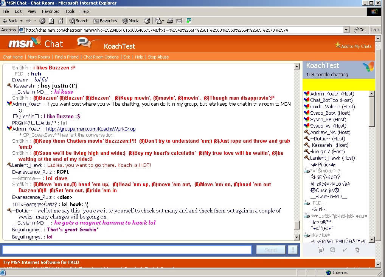The image size is (385, 277).
Task: Open the Favorites pane in toolbar
Action: pos(106,21)
